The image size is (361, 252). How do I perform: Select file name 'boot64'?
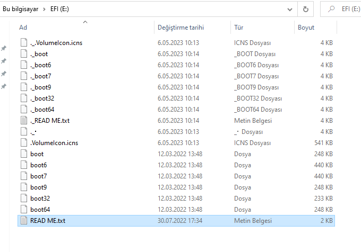[x=40, y=210]
